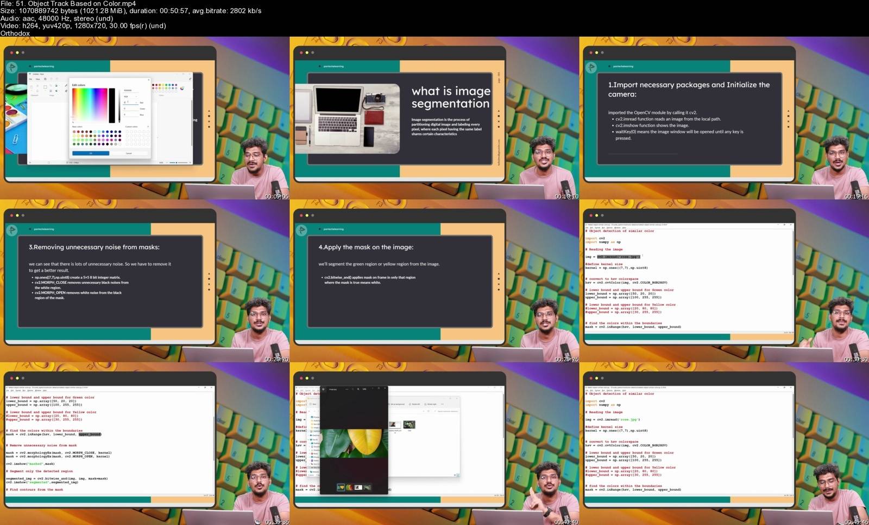Click the black color preview bar

(x=112, y=105)
